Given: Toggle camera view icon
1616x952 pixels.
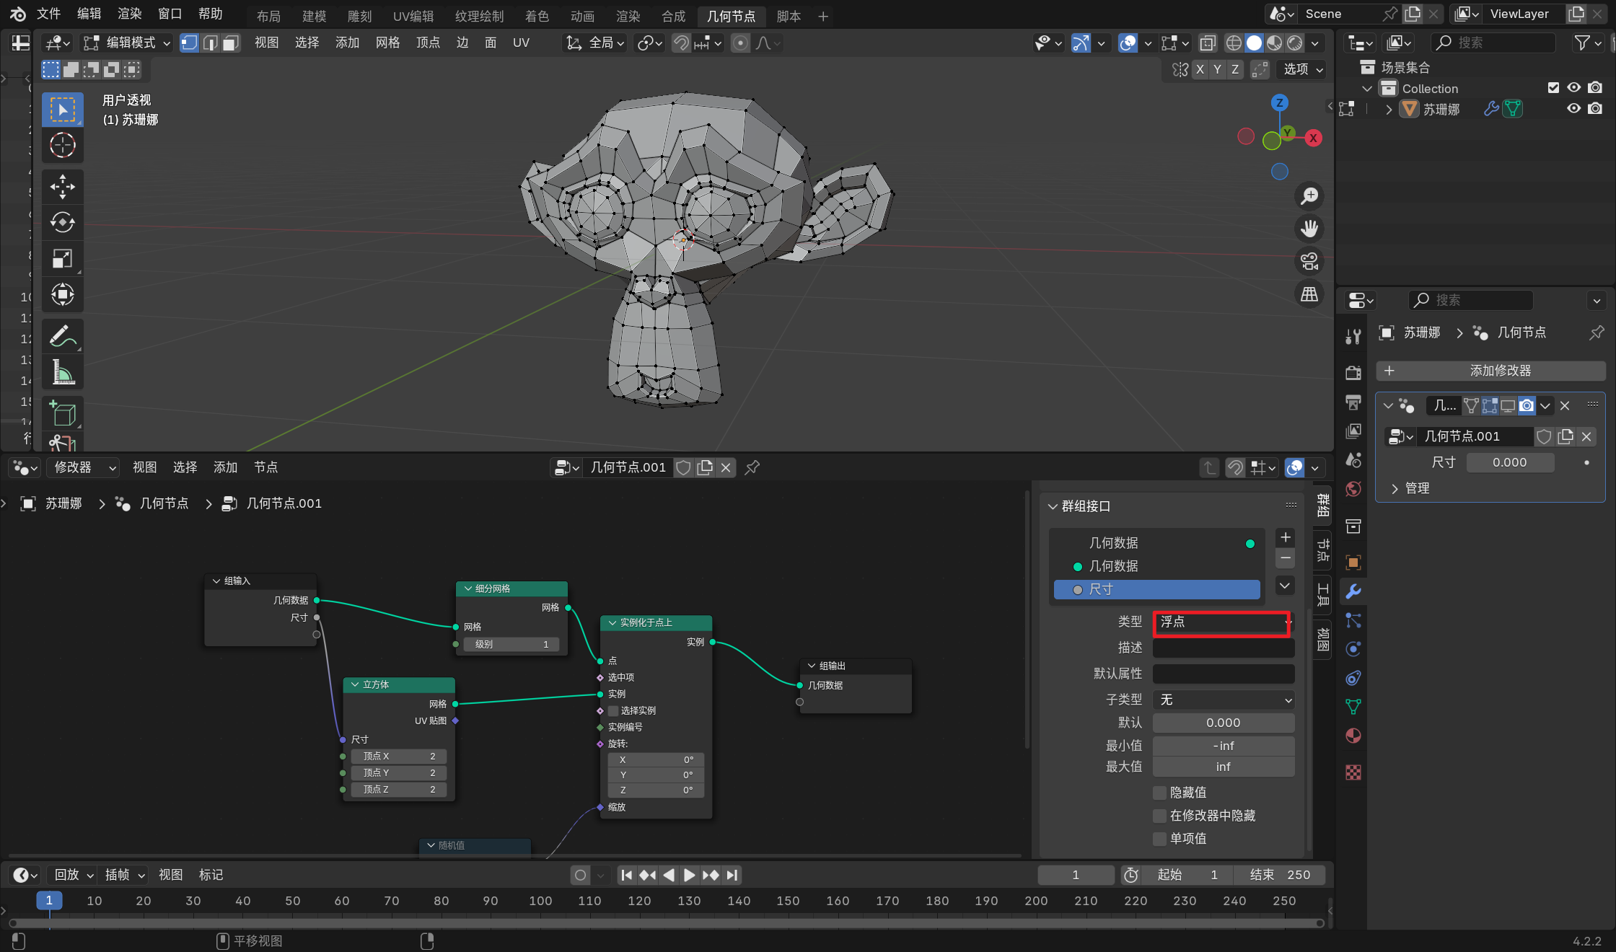Looking at the screenshot, I should (x=1309, y=261).
